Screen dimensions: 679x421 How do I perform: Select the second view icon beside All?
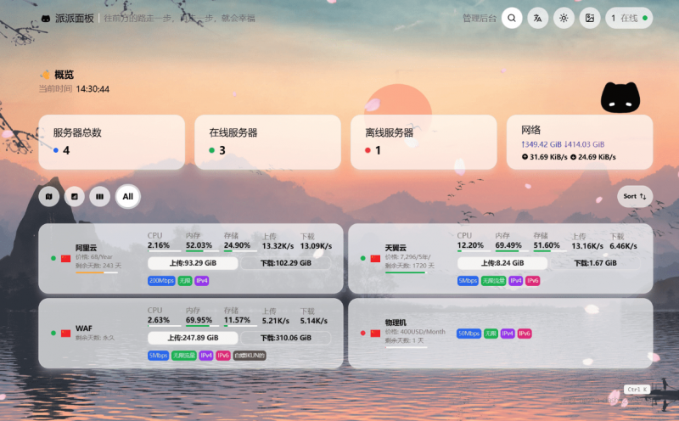[75, 197]
